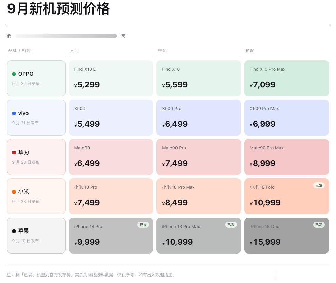Select the 小米 brand card
This screenshot has height=283, width=336.
[36, 196]
